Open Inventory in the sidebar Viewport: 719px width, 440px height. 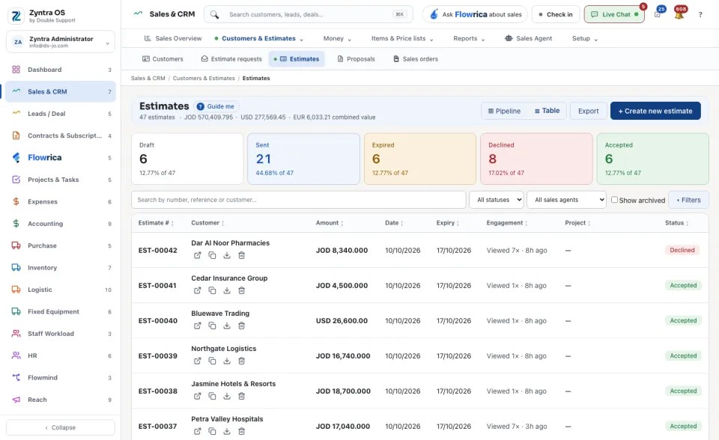pos(61,268)
